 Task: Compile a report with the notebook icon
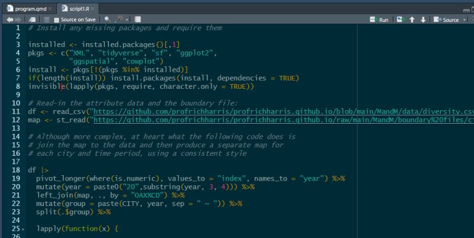137,20
